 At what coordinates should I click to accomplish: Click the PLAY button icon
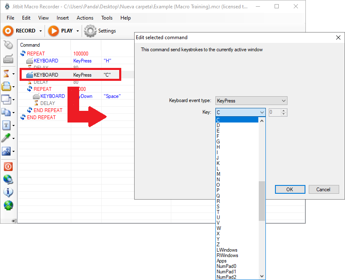tap(53, 31)
